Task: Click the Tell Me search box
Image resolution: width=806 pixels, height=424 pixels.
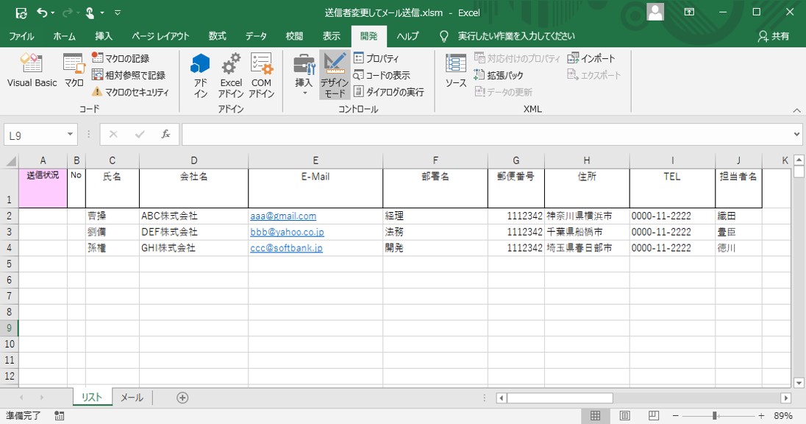Action: tap(516, 36)
